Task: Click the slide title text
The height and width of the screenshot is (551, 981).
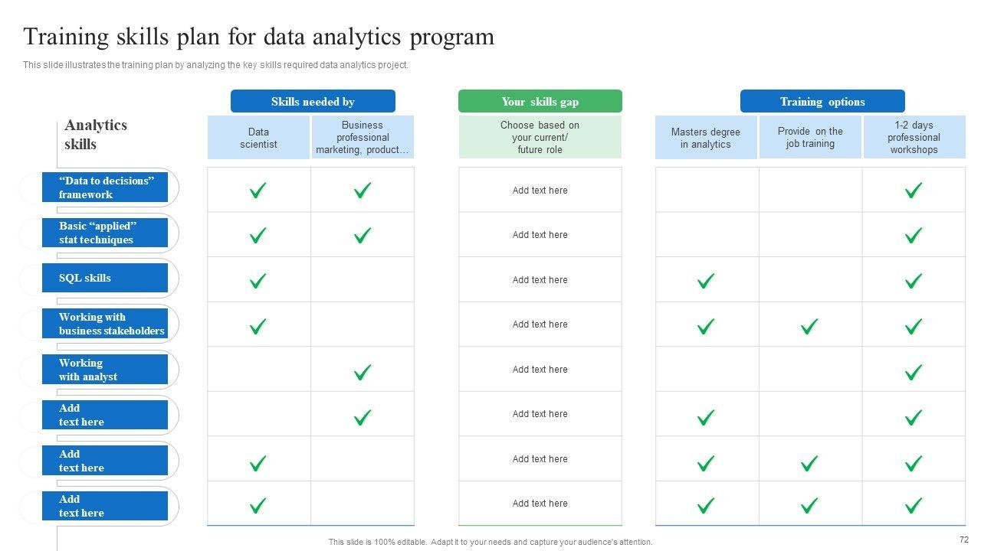Action: pos(259,37)
